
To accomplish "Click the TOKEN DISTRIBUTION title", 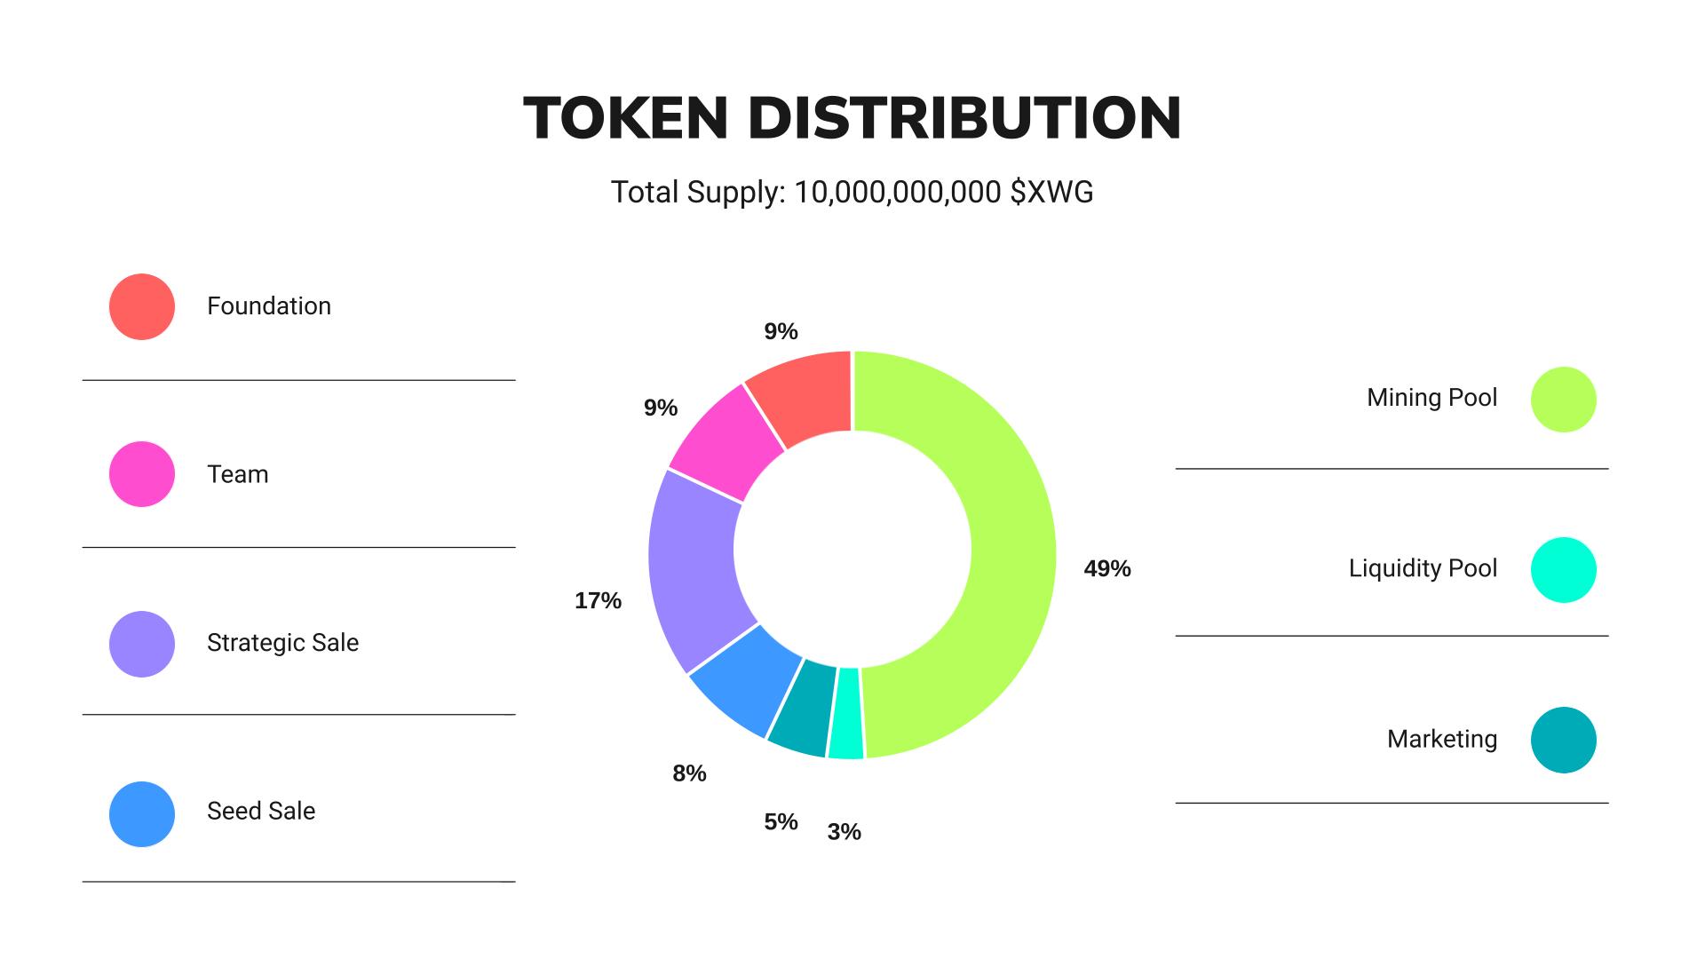I will coord(852,117).
